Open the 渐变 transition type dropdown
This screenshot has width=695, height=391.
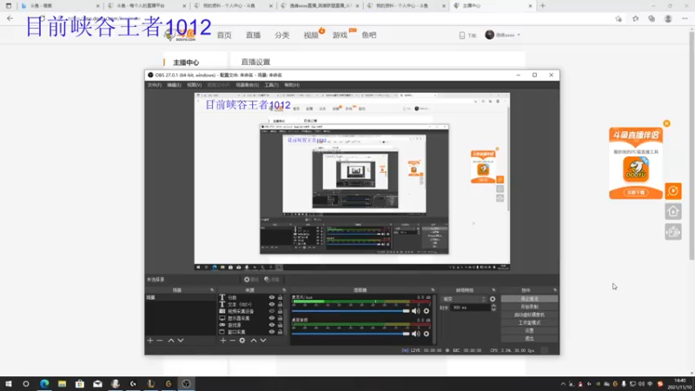[x=464, y=299]
